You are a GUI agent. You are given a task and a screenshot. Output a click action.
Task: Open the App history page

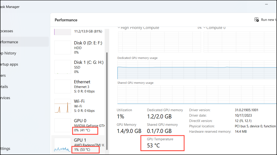[8, 53]
